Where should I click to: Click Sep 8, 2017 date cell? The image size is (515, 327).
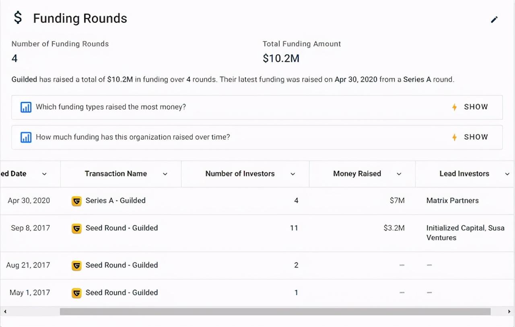[31, 228]
